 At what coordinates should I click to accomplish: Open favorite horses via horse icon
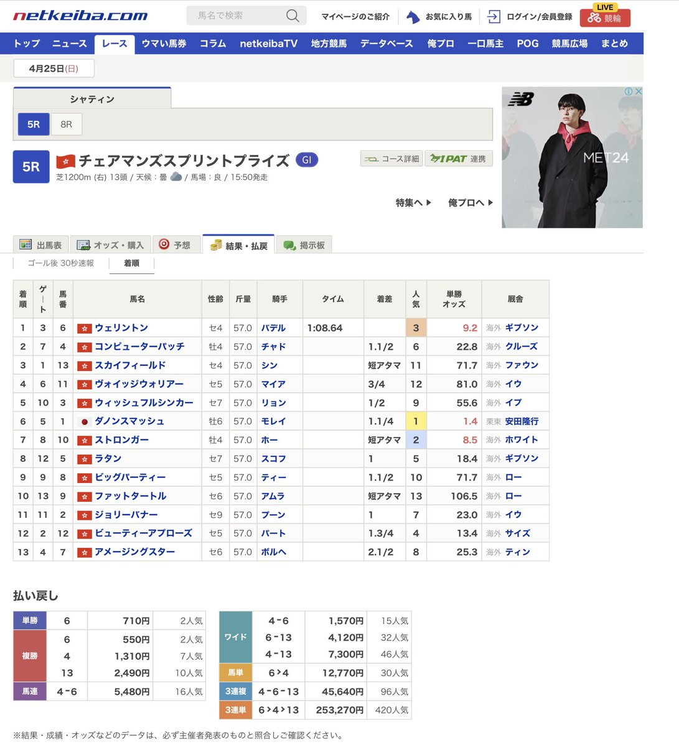point(413,17)
